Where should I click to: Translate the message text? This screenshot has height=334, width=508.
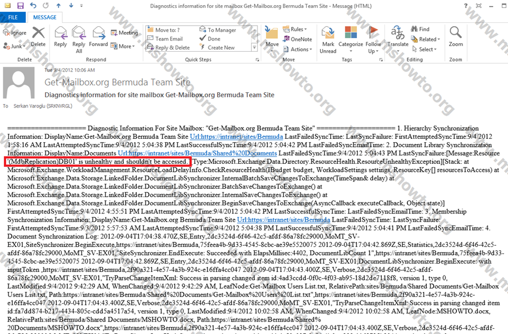coord(398,40)
